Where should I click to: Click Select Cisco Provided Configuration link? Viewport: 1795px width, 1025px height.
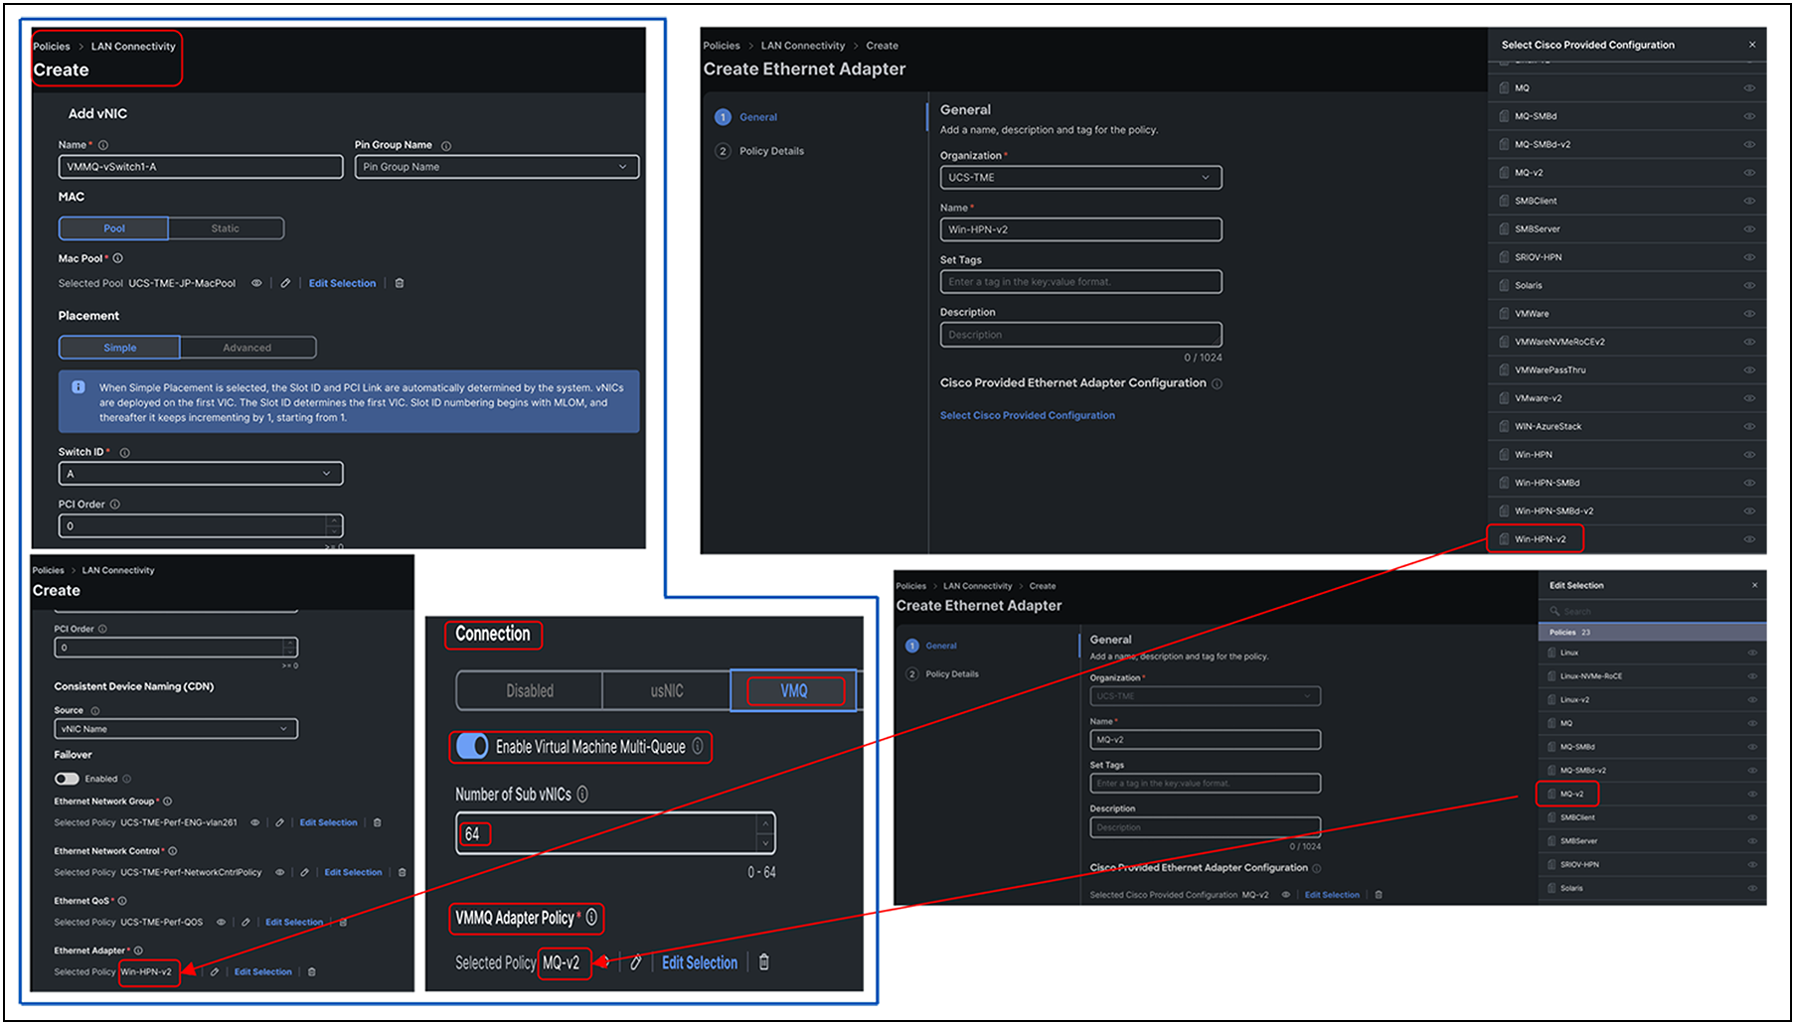coord(1028,415)
